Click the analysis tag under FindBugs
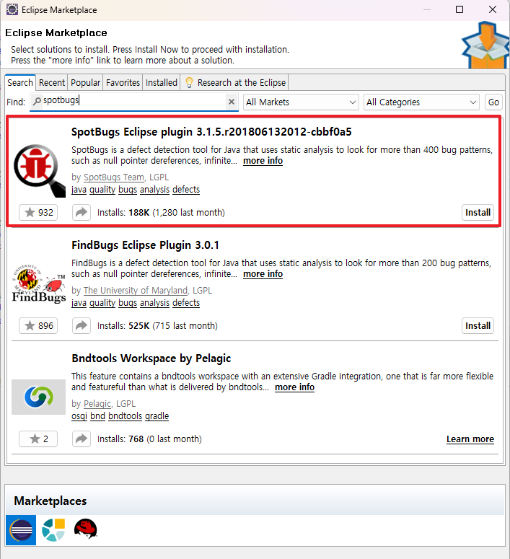Screen dimensions: 510x559 tap(155, 303)
